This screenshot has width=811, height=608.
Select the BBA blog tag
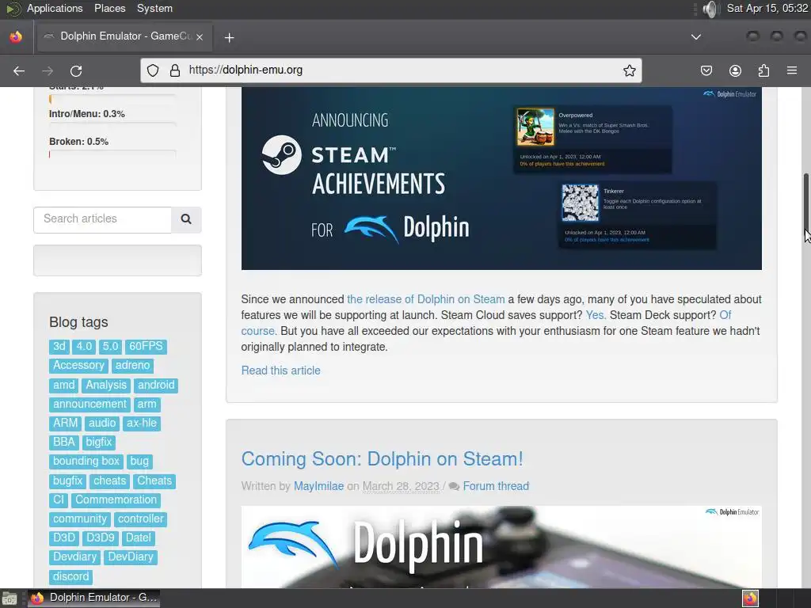[x=64, y=443]
